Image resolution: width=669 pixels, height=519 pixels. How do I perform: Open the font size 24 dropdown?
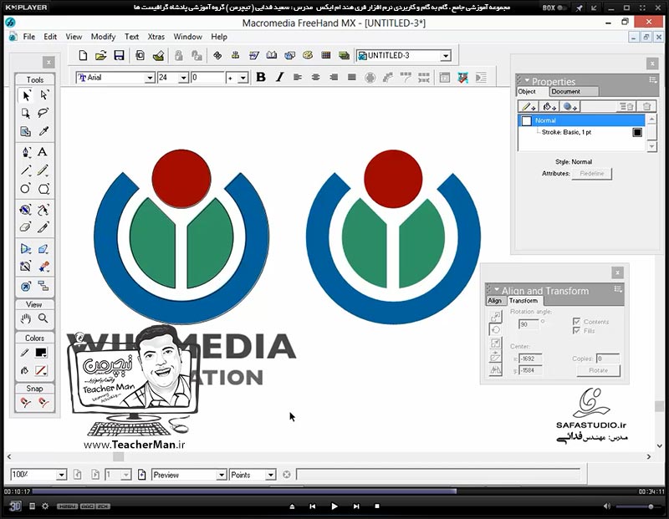coord(183,78)
